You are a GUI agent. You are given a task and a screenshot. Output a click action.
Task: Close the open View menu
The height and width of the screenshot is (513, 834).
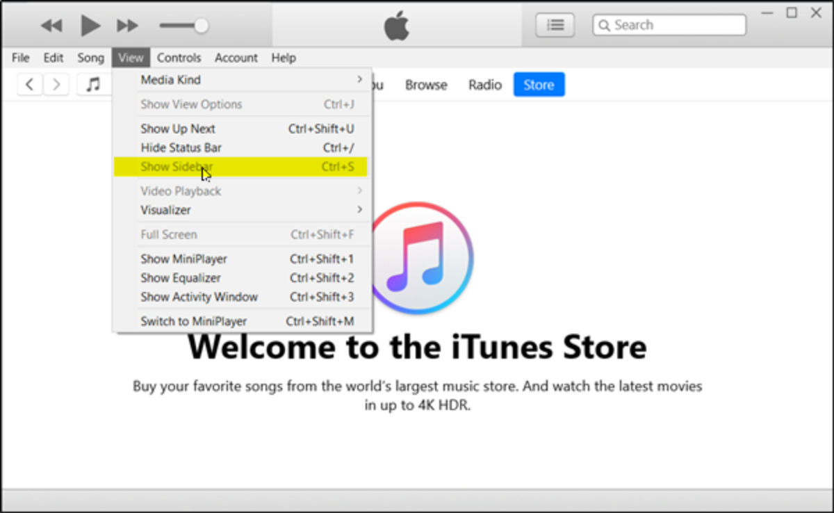point(131,58)
